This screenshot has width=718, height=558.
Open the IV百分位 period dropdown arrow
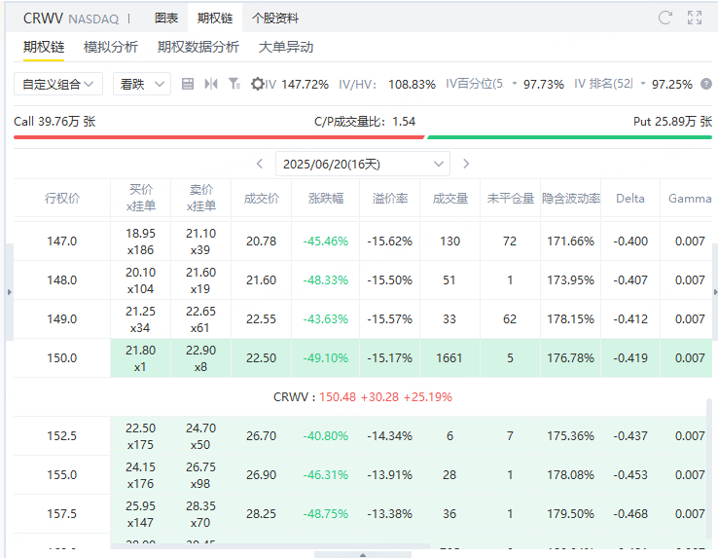[515, 84]
